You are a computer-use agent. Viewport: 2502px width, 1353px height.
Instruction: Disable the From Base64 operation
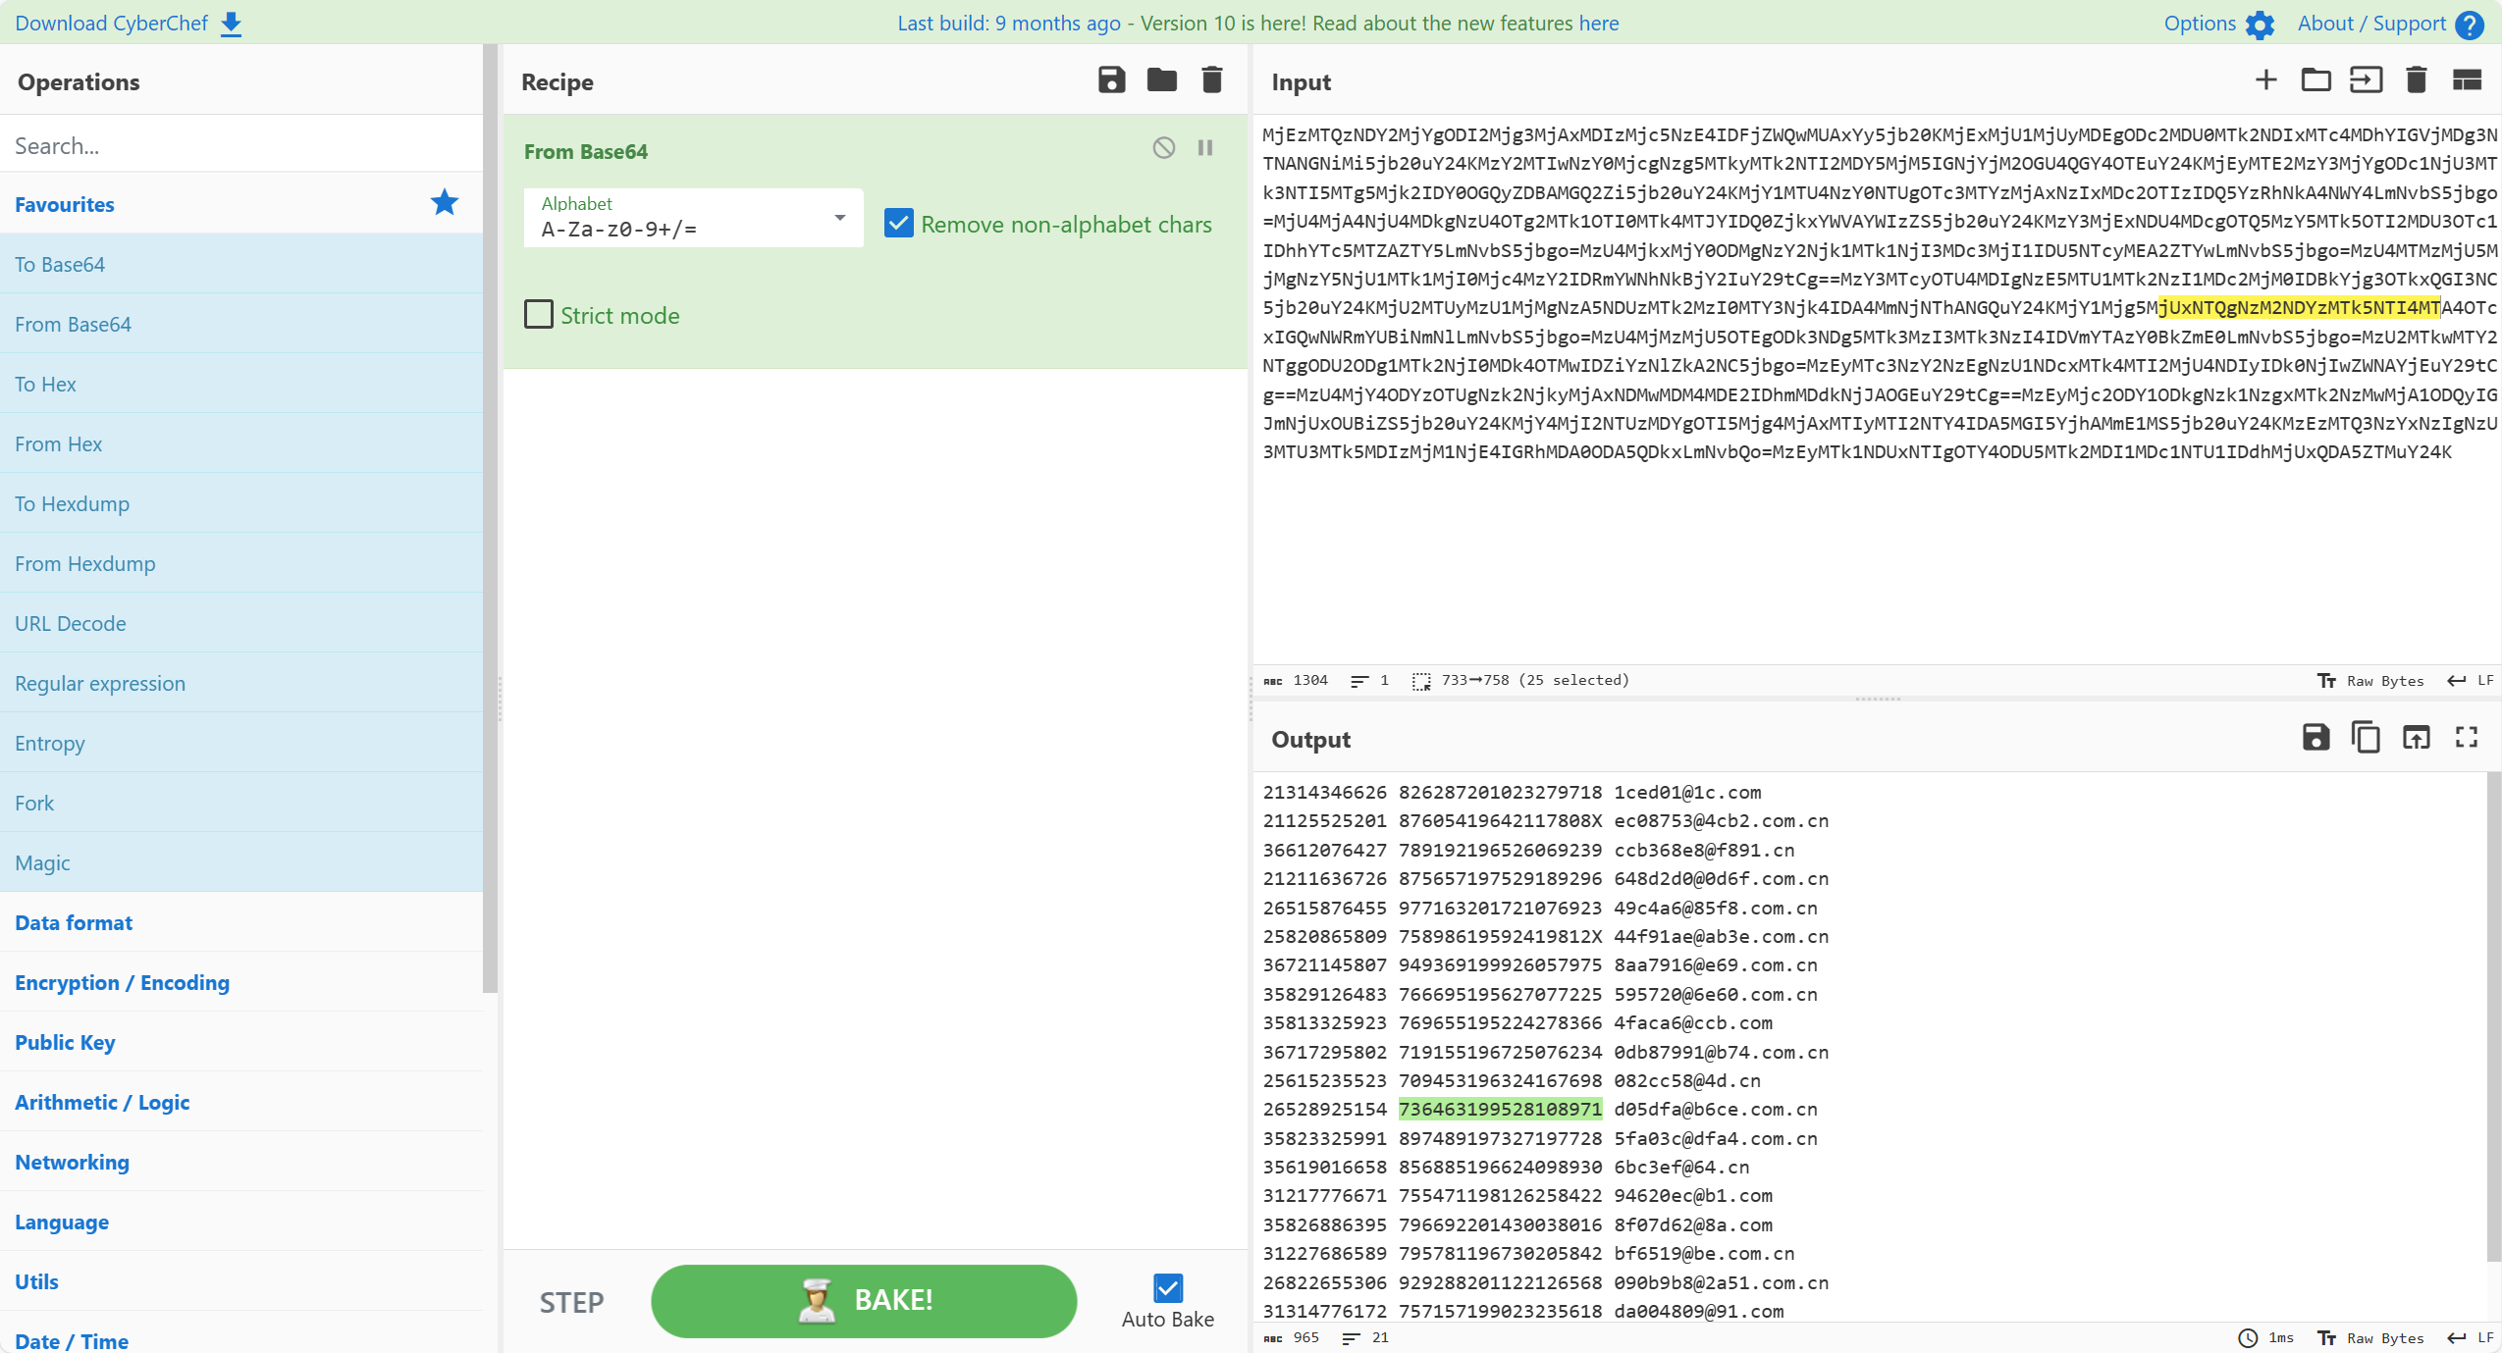(x=1163, y=148)
